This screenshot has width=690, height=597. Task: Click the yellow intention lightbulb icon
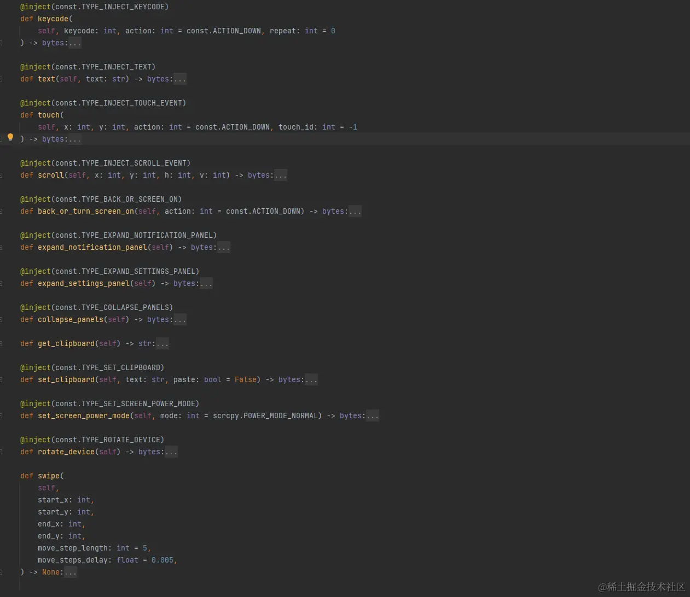coord(10,138)
